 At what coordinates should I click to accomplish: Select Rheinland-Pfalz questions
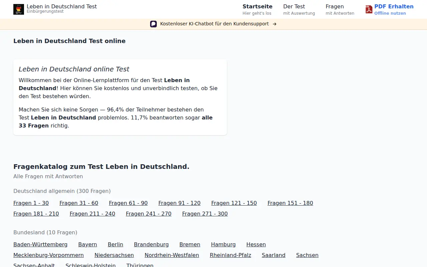coord(231,255)
